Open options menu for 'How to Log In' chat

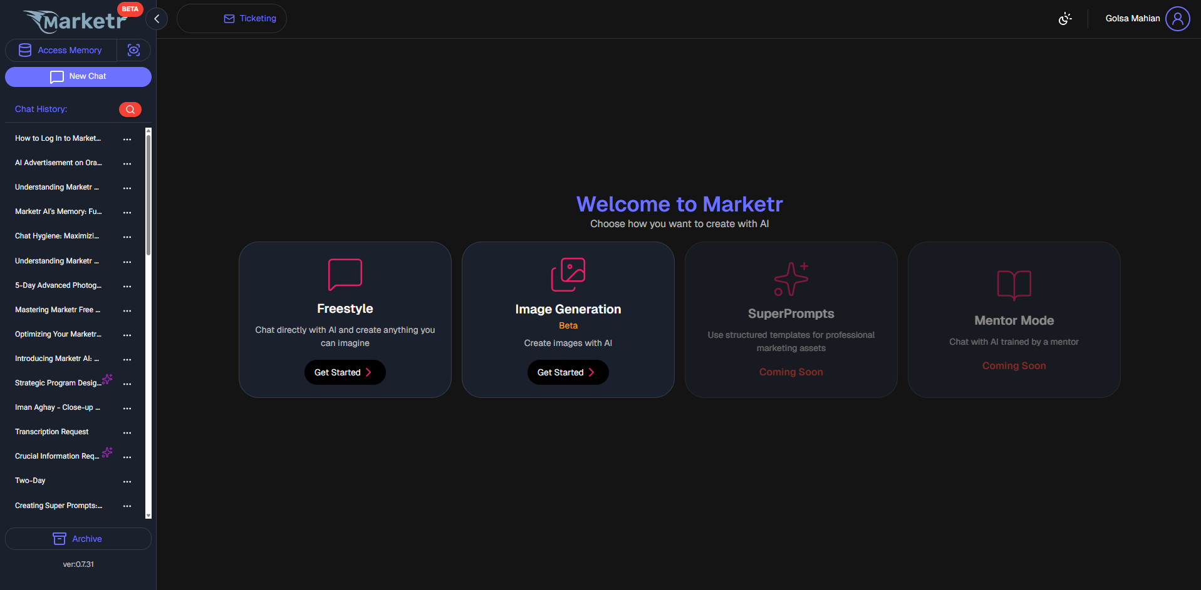point(127,139)
